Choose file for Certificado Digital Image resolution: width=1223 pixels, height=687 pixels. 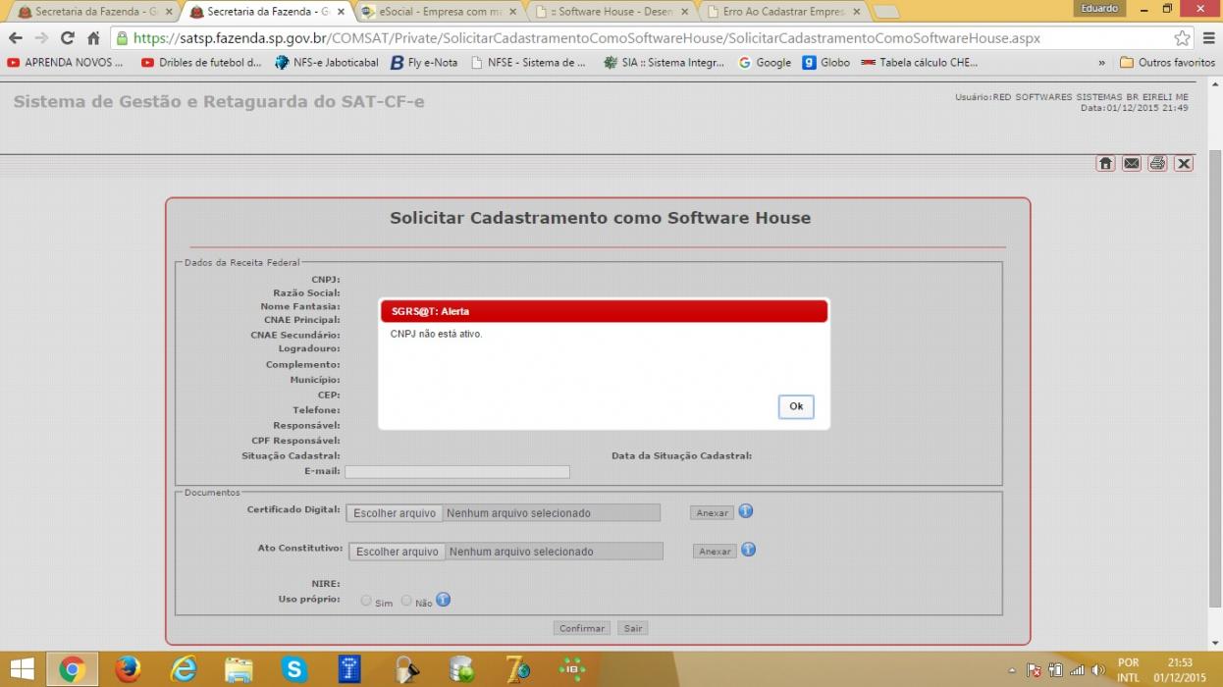tap(395, 513)
